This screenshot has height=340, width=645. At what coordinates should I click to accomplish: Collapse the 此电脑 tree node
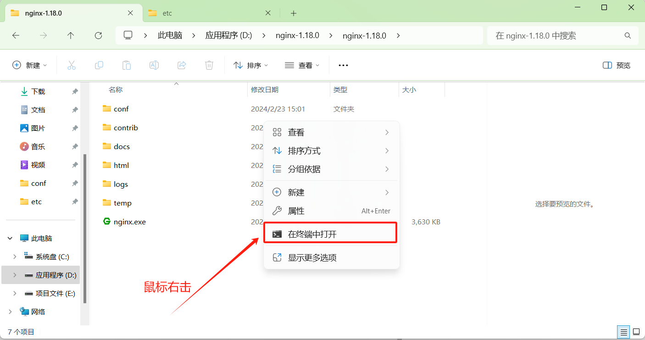10,238
